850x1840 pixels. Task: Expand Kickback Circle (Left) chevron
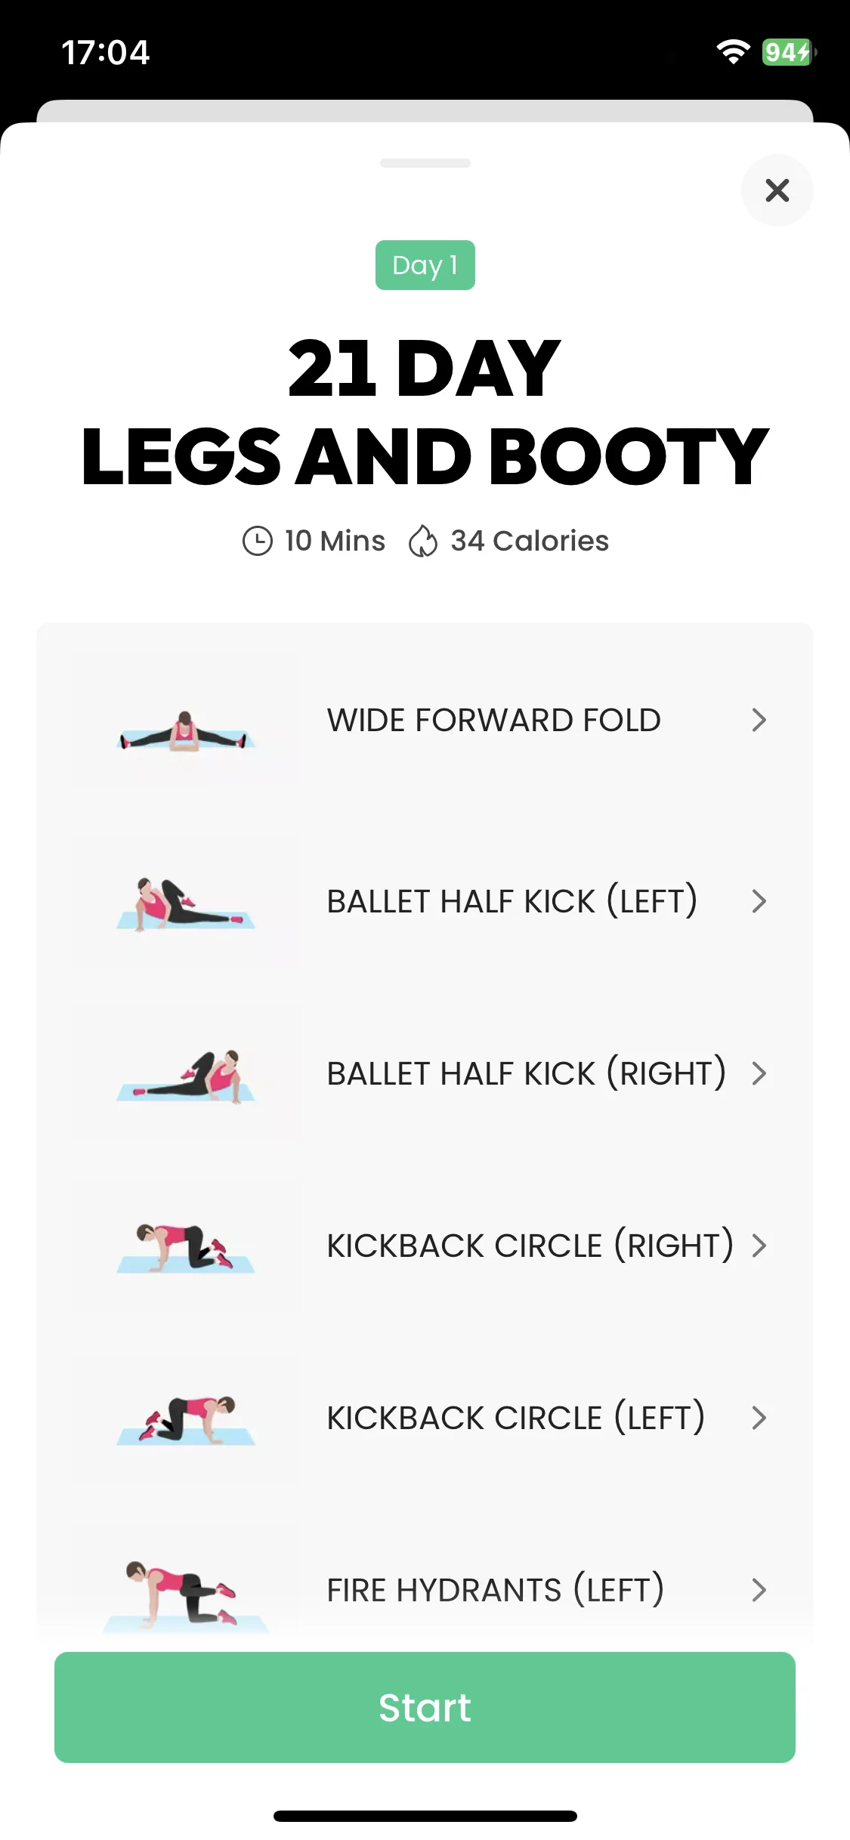click(759, 1418)
